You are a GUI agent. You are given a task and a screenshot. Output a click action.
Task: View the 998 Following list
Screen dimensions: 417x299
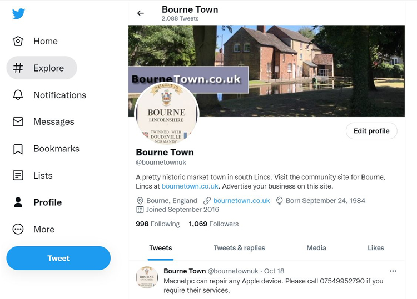(158, 224)
